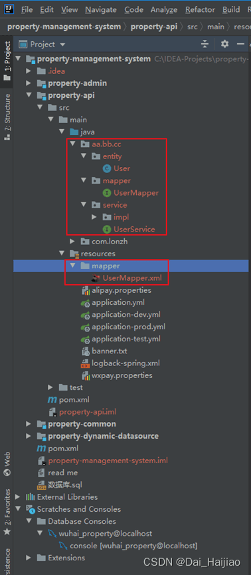Click the UserMapper interface icon
This screenshot has width=251, height=575.
[x=107, y=193]
